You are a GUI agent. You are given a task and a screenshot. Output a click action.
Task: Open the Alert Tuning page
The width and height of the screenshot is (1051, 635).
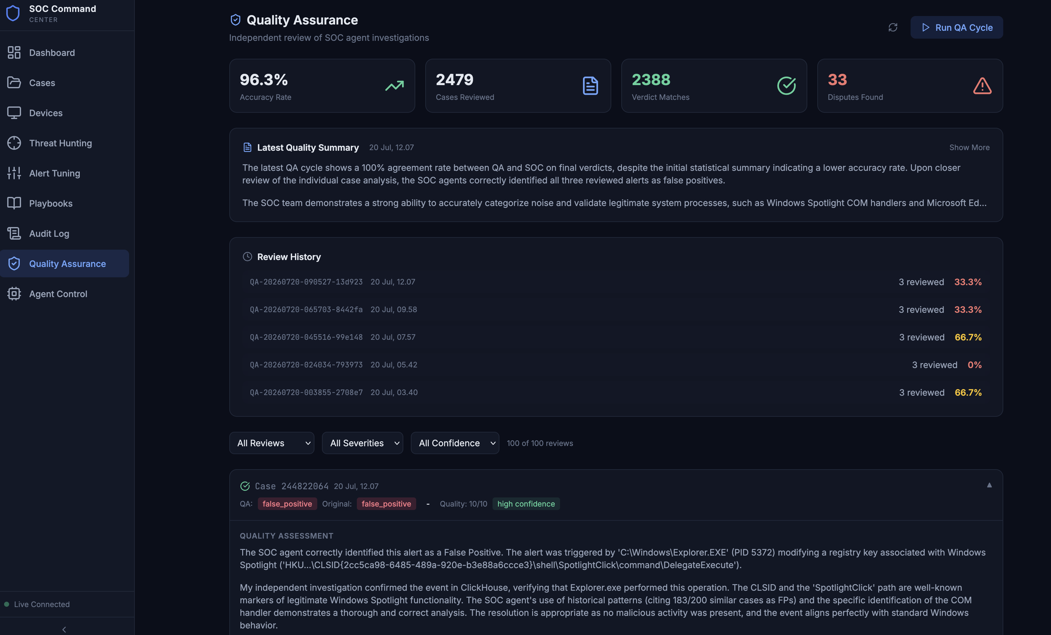[64, 173]
